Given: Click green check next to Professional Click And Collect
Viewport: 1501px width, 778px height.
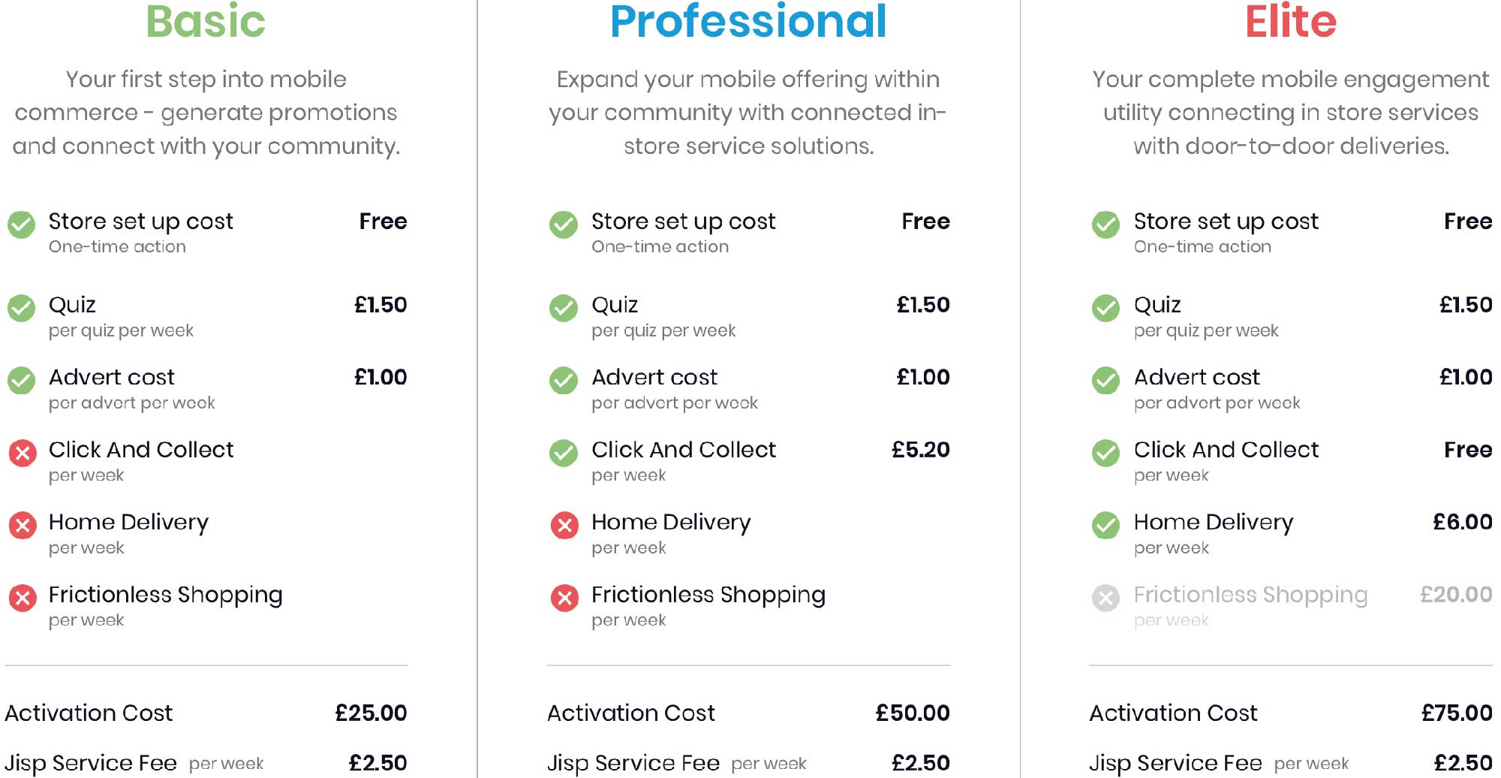Looking at the screenshot, I should 564,453.
